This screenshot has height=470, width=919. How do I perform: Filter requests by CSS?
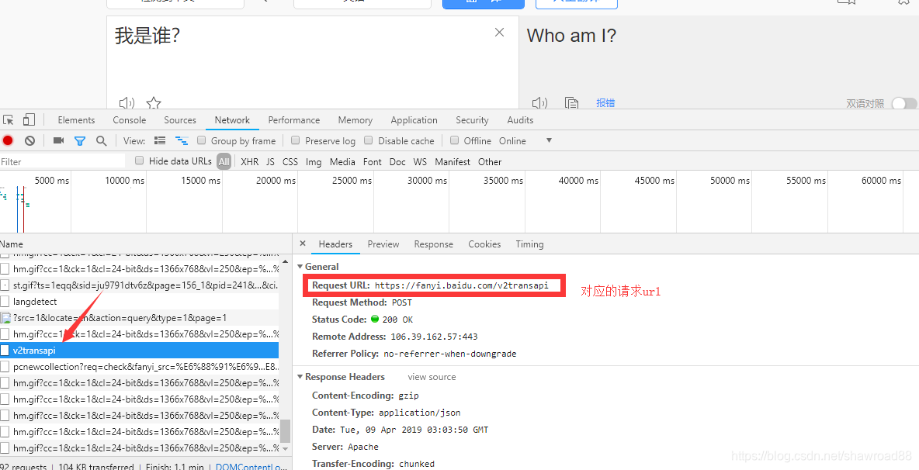point(290,161)
